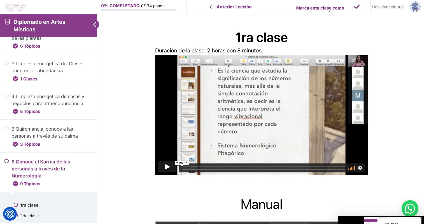424x224 pixels.
Task: Open 2da clase in the sidebar
Action: tap(29, 216)
